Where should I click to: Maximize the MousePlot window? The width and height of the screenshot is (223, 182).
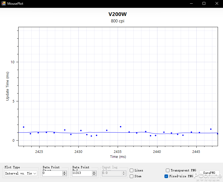tap(204, 3)
